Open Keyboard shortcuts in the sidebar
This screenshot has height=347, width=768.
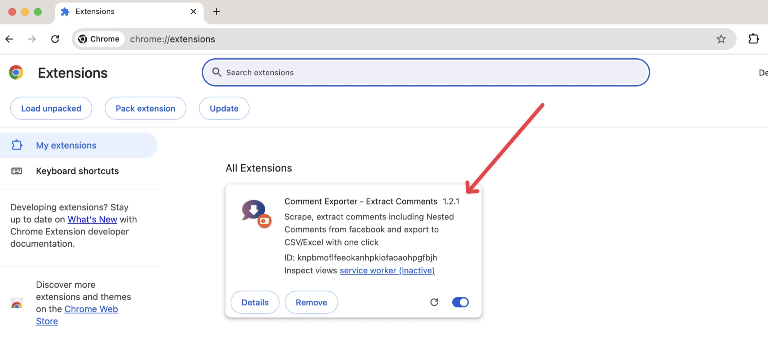point(77,171)
